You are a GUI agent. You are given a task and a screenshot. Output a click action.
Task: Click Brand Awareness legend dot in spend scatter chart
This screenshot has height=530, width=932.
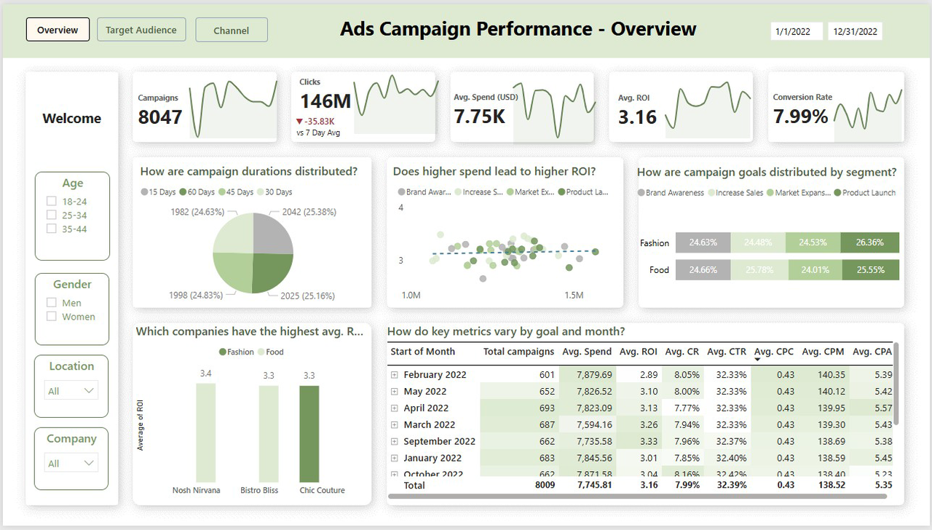click(x=401, y=192)
